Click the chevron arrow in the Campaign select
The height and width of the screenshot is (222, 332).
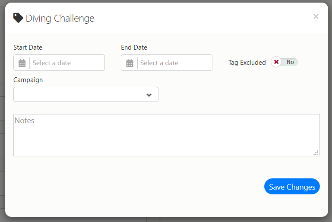(149, 95)
